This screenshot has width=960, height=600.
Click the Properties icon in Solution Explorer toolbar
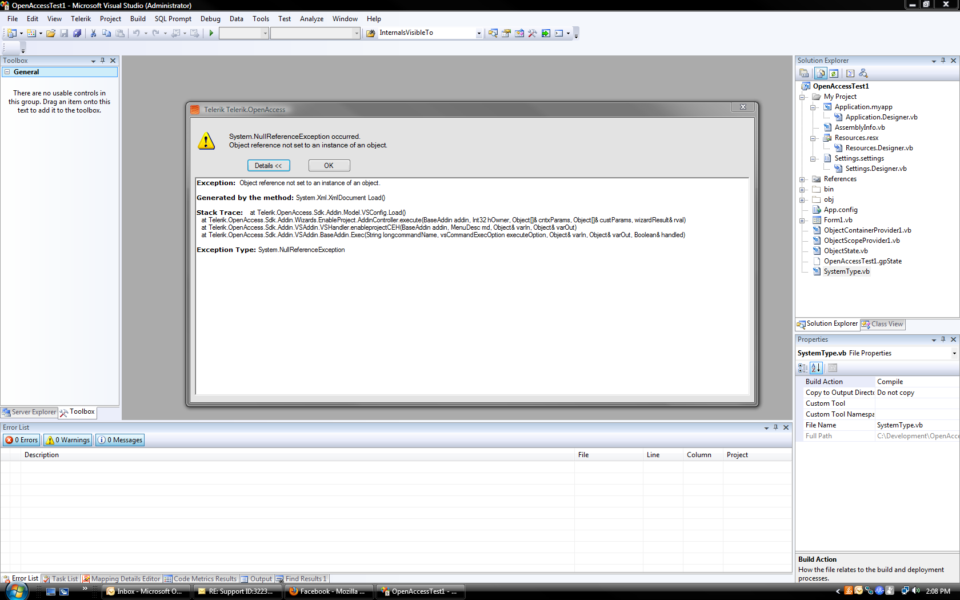(x=804, y=73)
